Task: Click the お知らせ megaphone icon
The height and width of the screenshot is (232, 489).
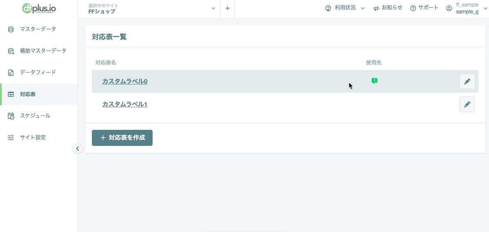Action: tap(376, 8)
